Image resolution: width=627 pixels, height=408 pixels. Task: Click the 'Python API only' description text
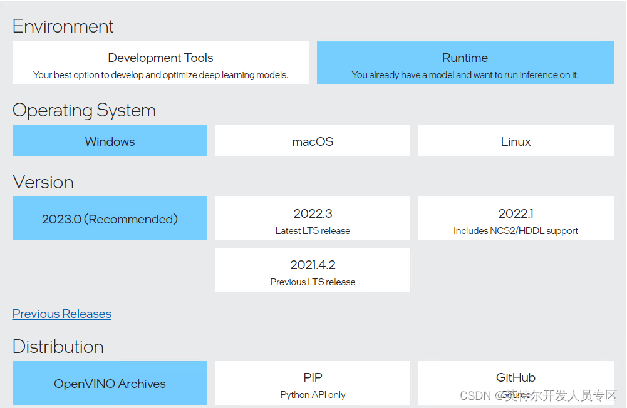(x=313, y=395)
